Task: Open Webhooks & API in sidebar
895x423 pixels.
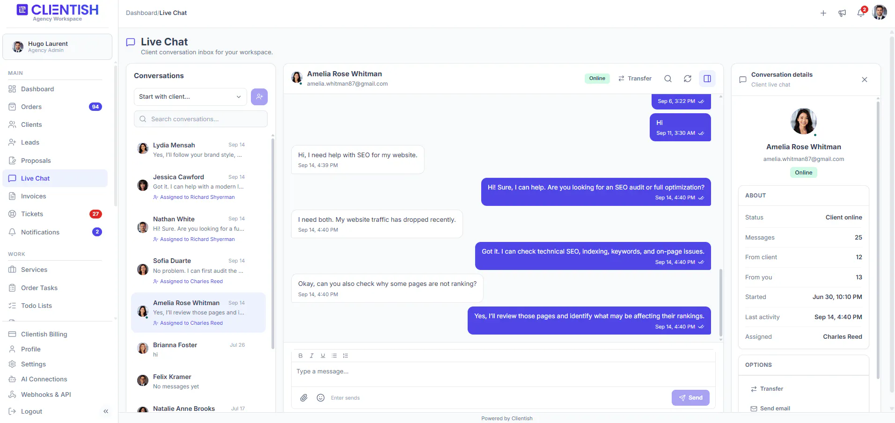Action: pyautogui.click(x=55, y=394)
